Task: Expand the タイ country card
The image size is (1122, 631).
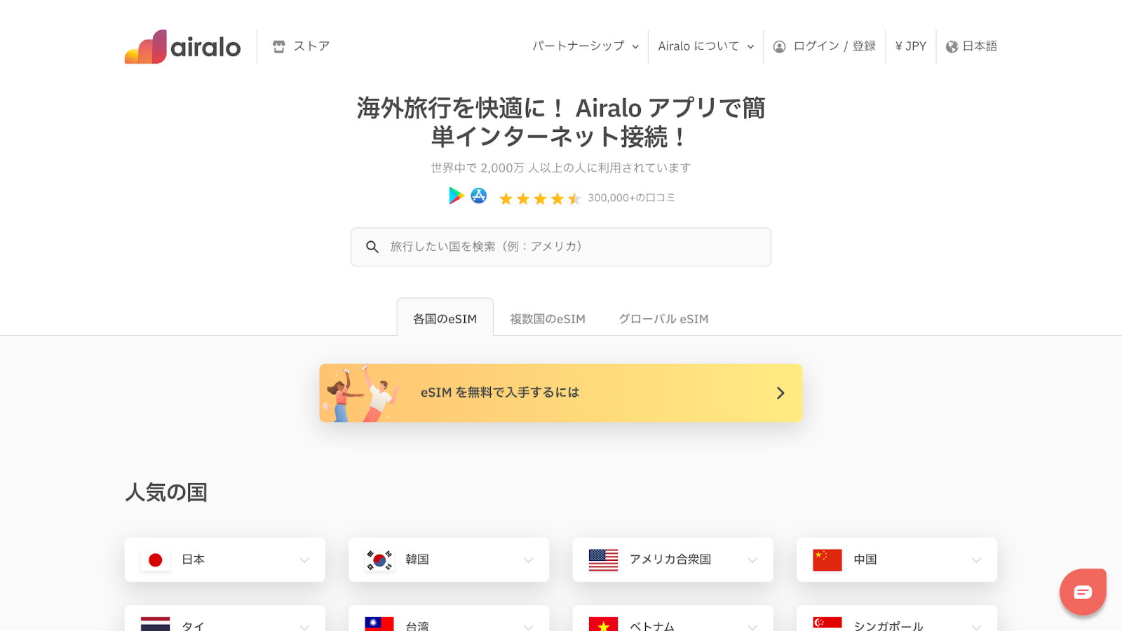Action: (x=225, y=618)
